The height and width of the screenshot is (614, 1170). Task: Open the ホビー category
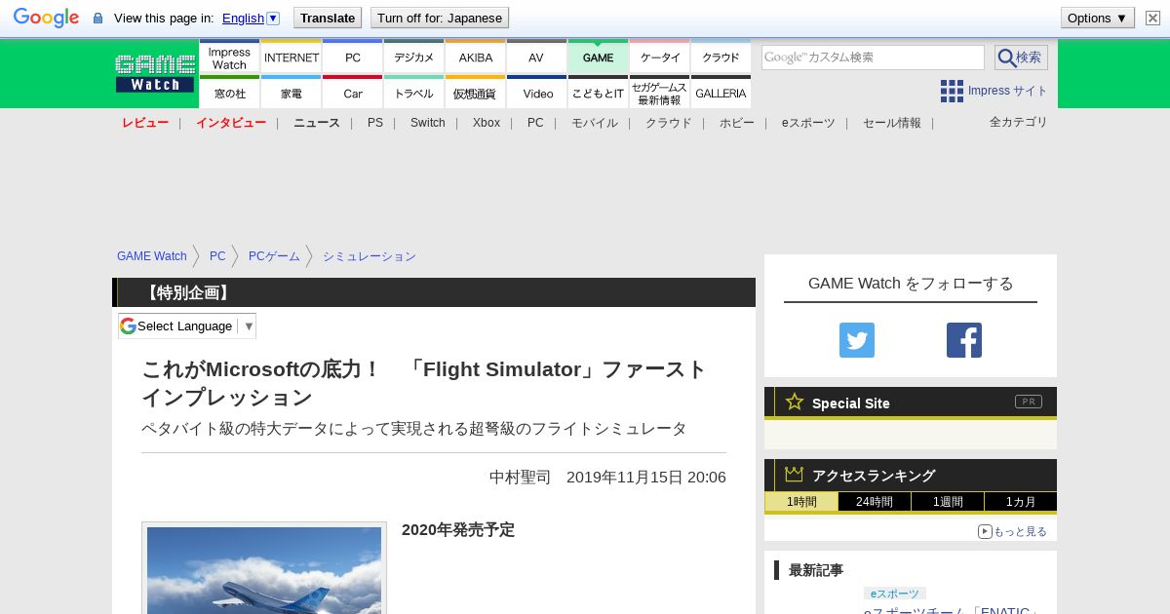click(x=737, y=123)
